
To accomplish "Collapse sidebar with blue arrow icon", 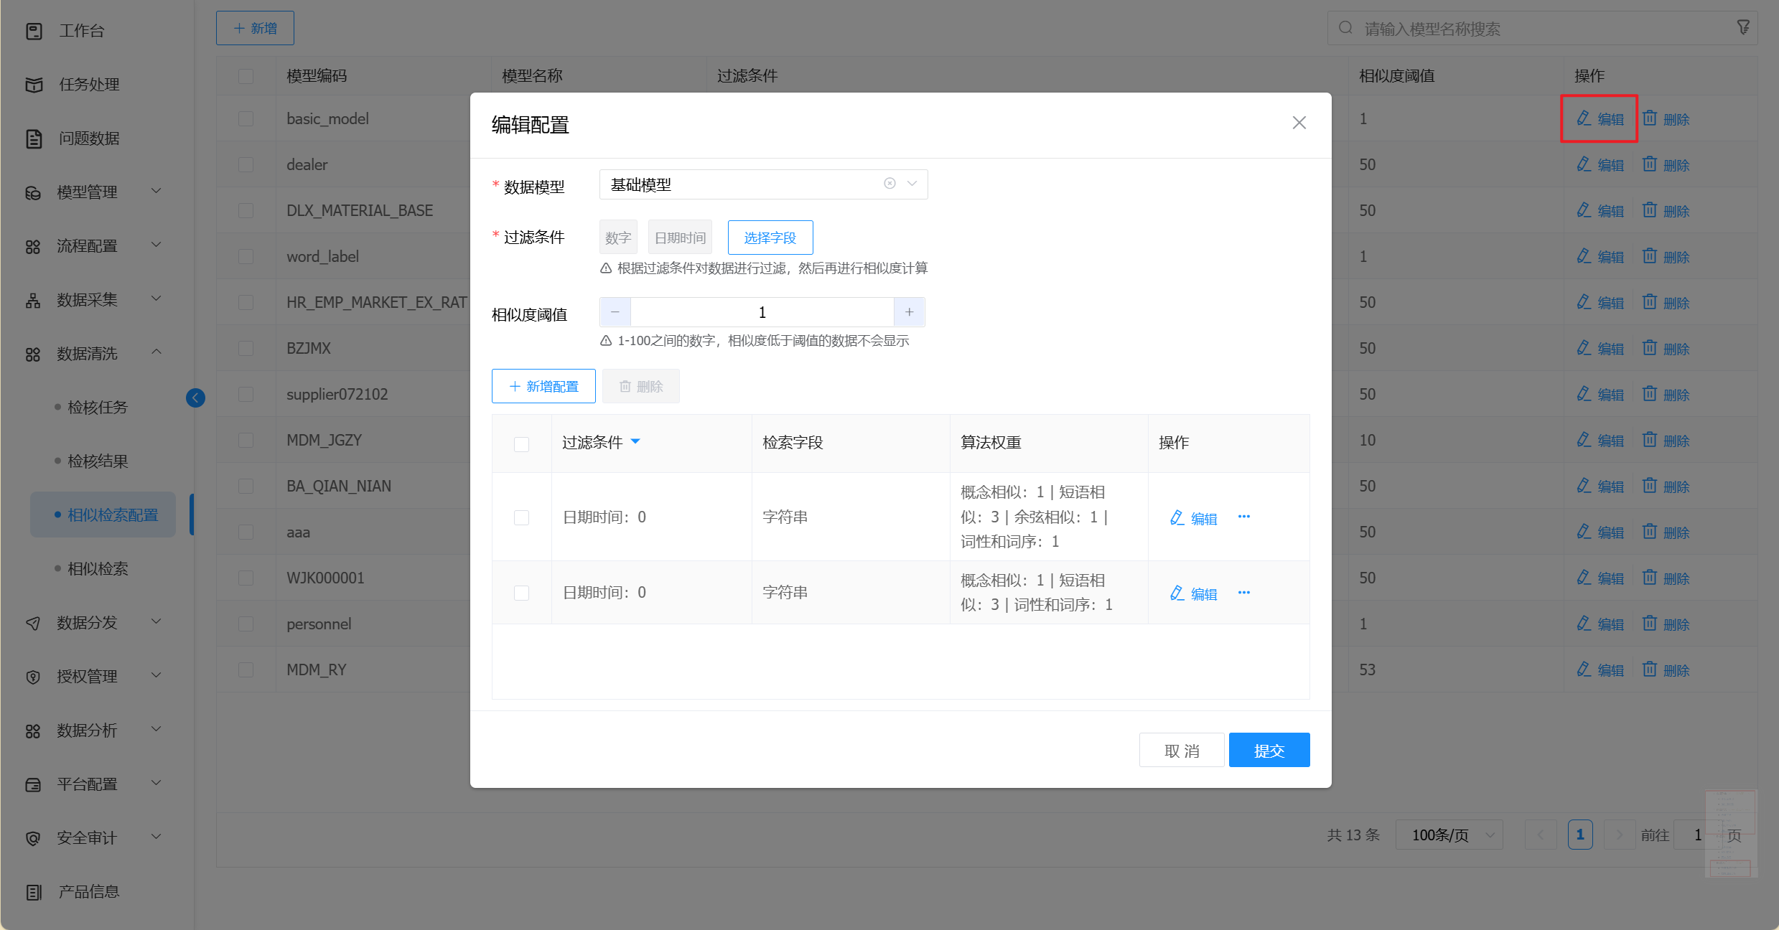I will tap(195, 398).
